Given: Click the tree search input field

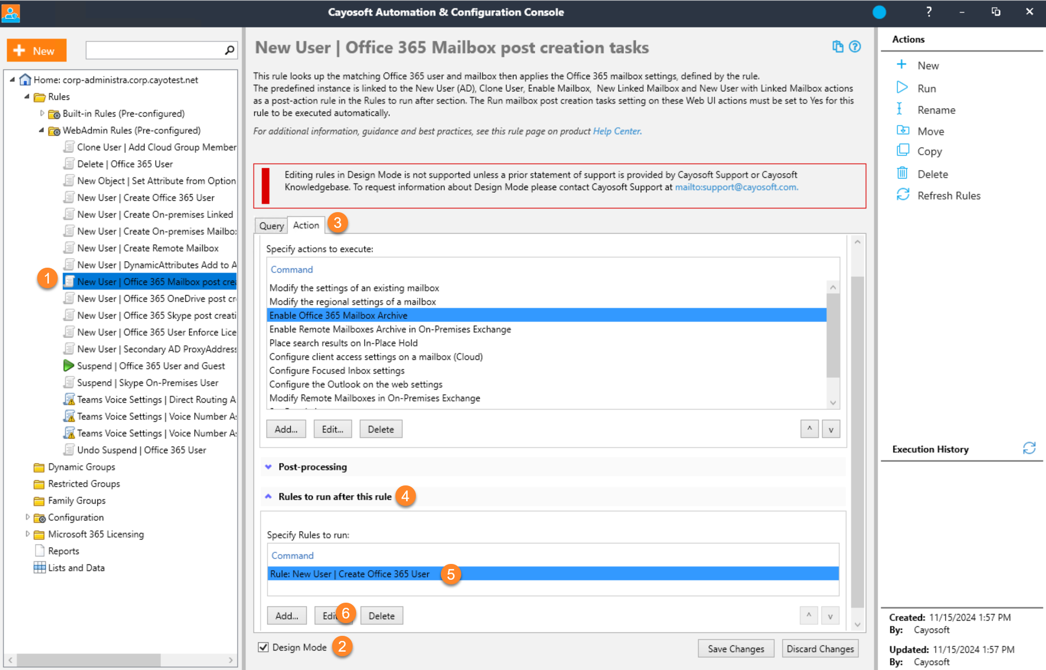Looking at the screenshot, I should tap(155, 50).
